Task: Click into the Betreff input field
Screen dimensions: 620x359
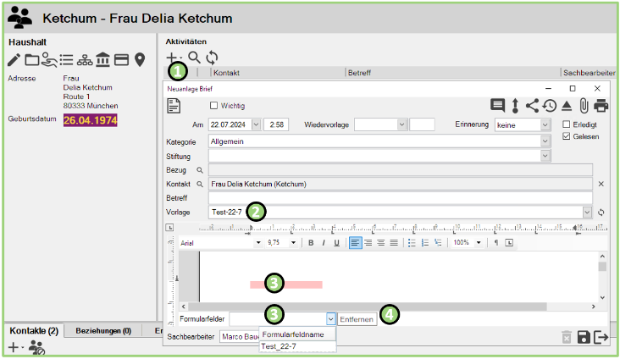Action: click(x=398, y=197)
